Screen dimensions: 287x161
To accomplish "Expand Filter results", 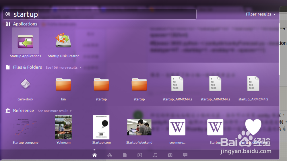I will pyautogui.click(x=261, y=14).
